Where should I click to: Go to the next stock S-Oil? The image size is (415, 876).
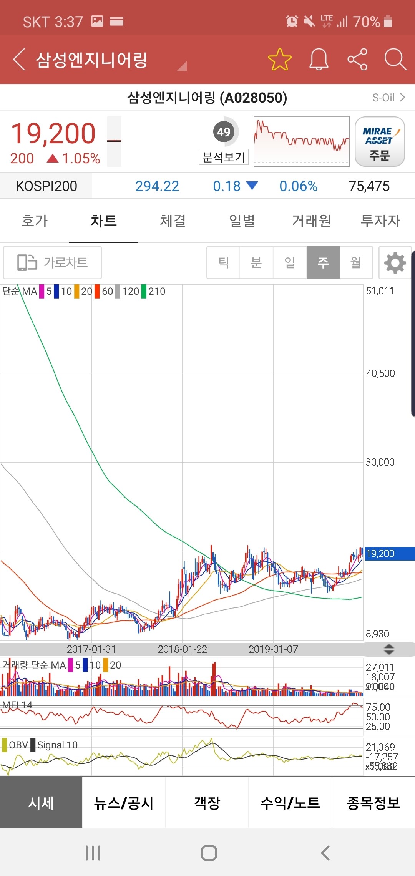click(x=388, y=98)
